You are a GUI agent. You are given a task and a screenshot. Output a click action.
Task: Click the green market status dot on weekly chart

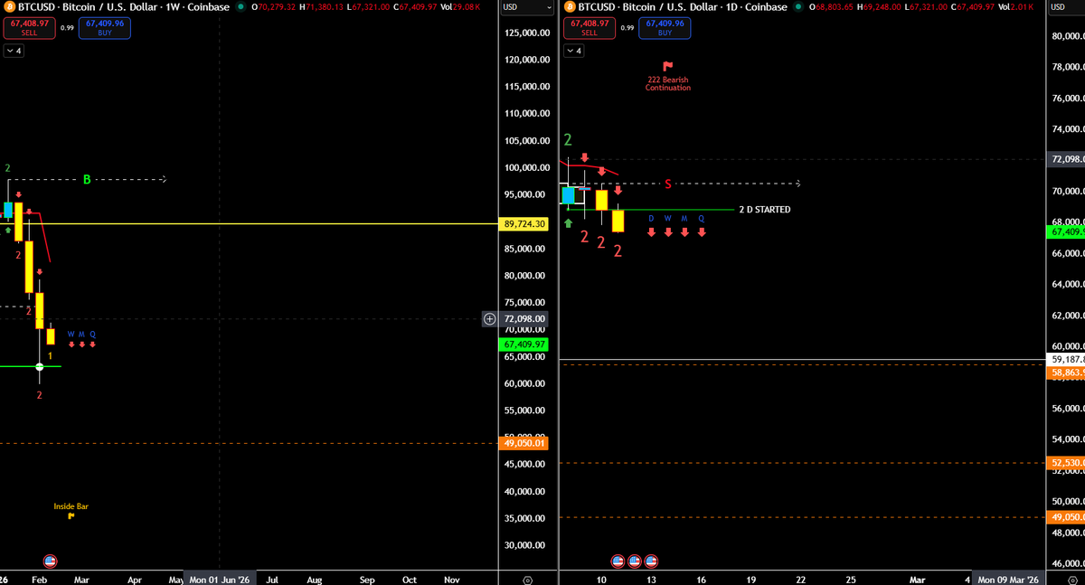241,7
